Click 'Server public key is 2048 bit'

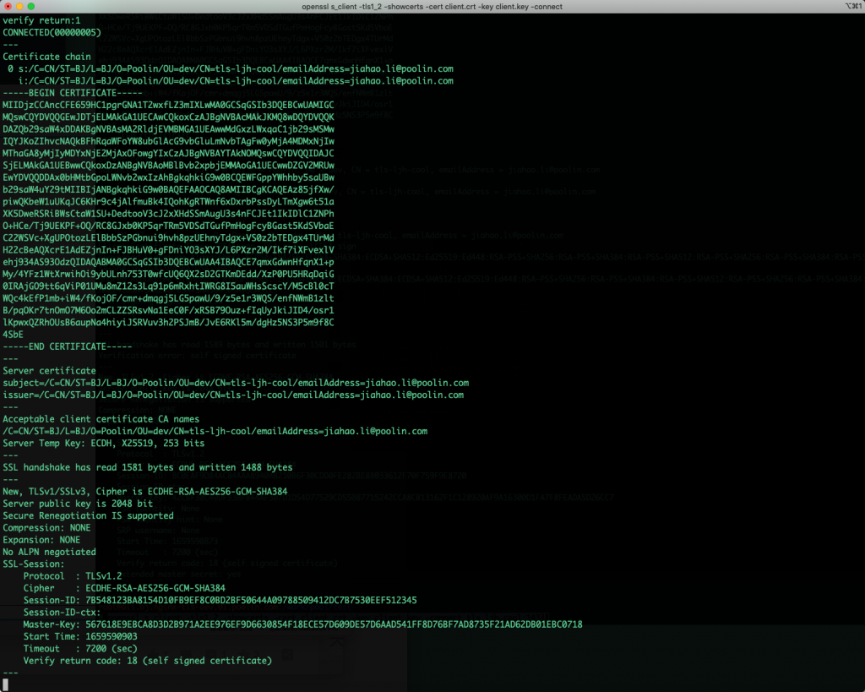click(x=78, y=504)
